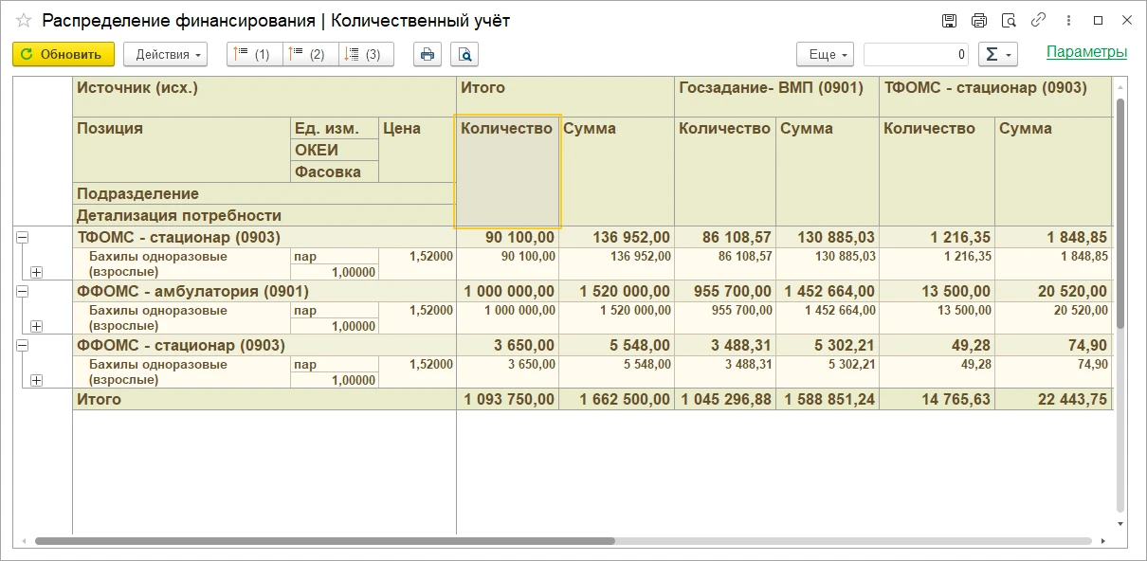Click the ТФОМС - стационар (0903) column header

995,97
